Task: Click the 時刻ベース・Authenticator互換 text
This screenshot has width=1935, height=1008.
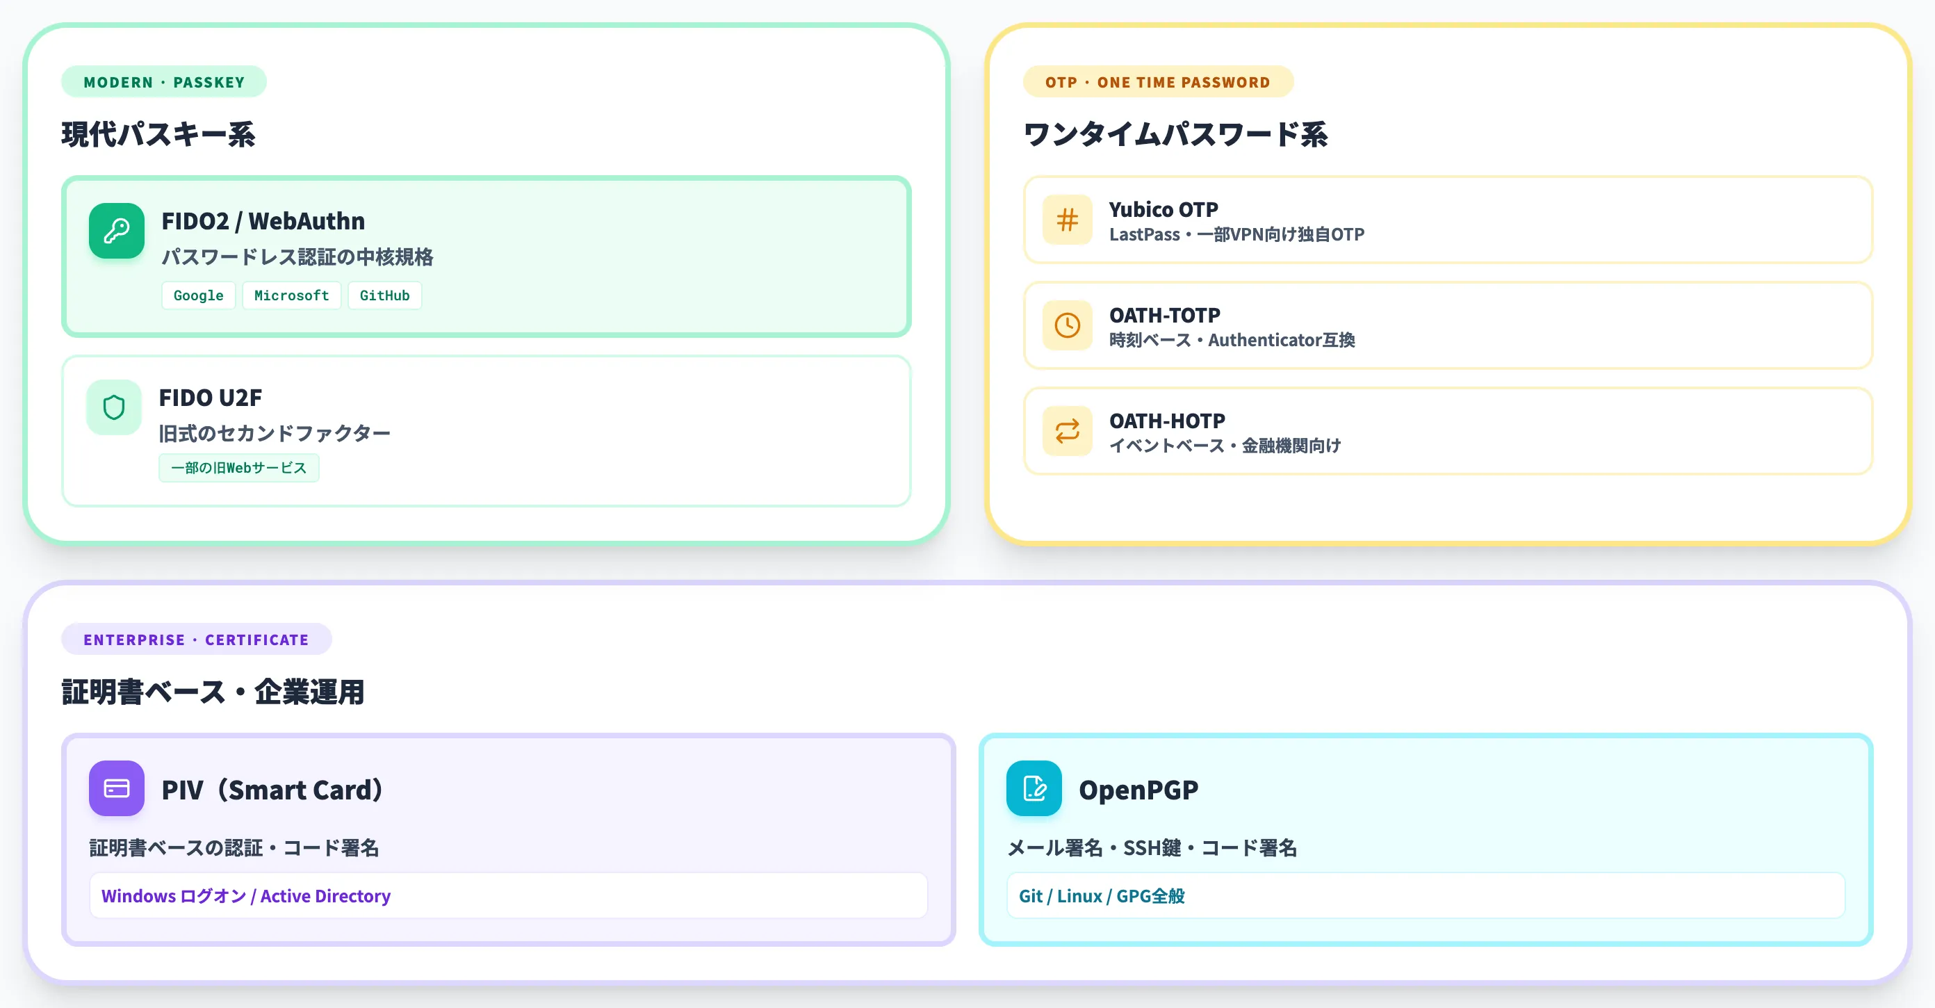Action: [x=1232, y=340]
